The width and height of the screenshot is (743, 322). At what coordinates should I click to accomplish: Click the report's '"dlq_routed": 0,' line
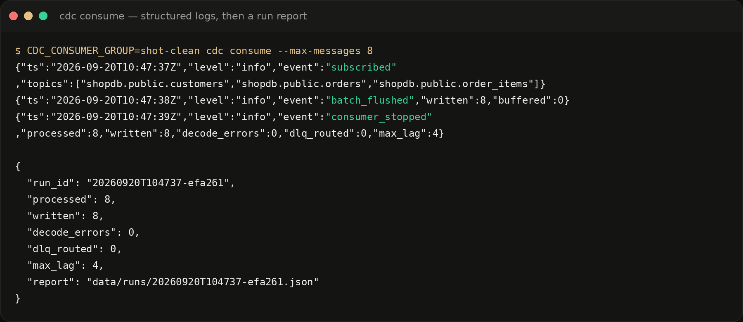coord(74,249)
